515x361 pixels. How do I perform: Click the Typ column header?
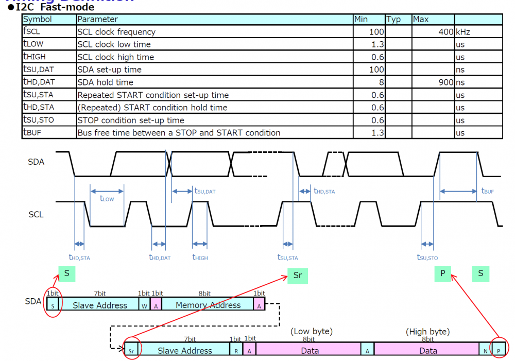point(393,19)
